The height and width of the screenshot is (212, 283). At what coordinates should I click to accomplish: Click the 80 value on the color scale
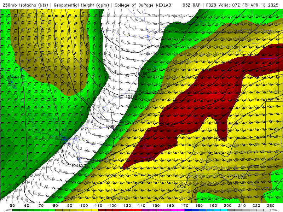click(x=56, y=206)
